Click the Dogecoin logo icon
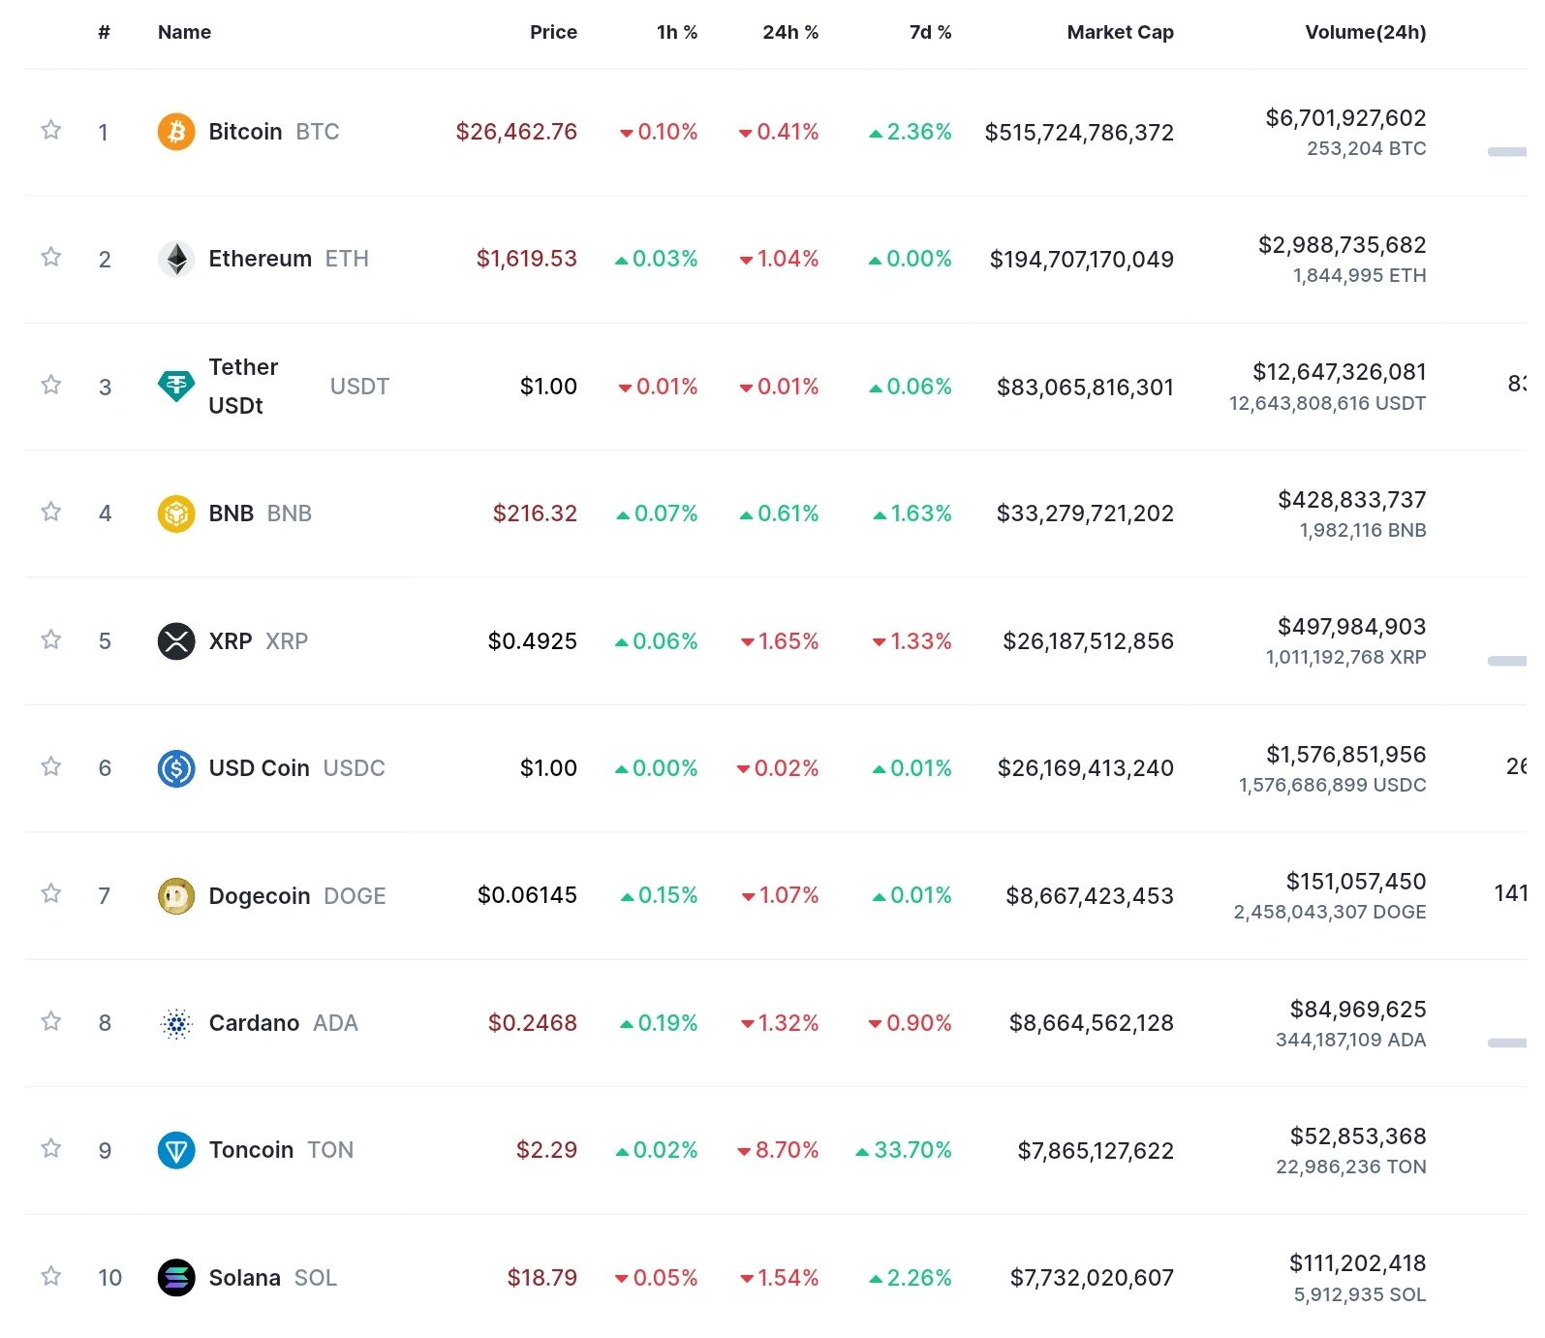 176,895
